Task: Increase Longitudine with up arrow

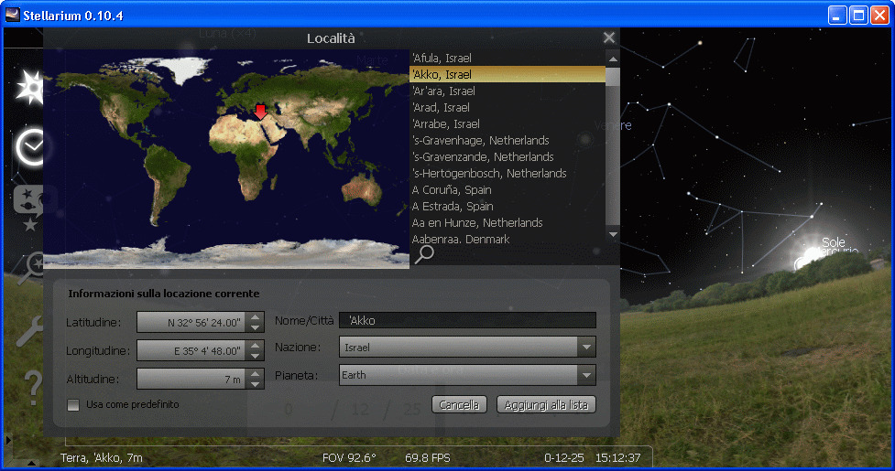Action: coord(256,345)
